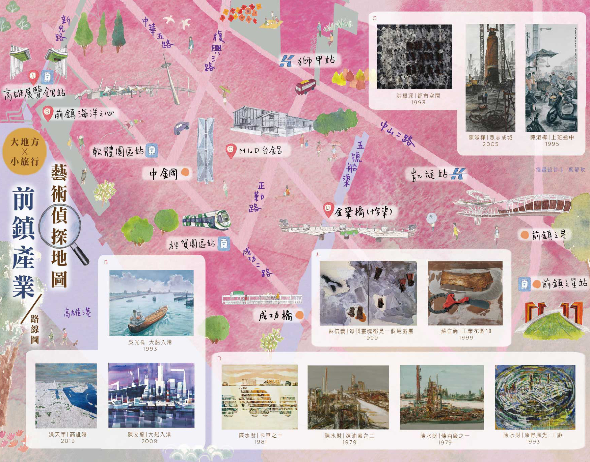This screenshot has height=462, width=590.
Task: Open 陳水財 煉油廠之二 painting
Action: [348, 397]
